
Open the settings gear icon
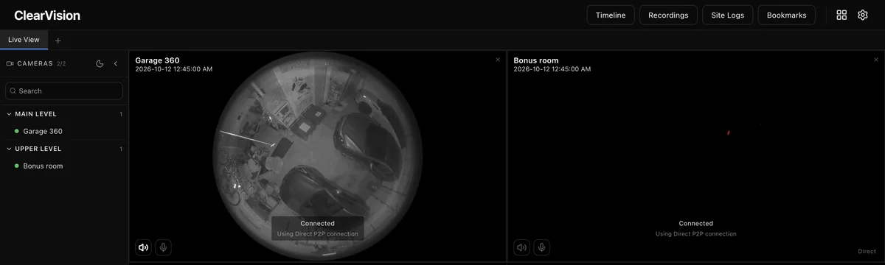tap(863, 15)
